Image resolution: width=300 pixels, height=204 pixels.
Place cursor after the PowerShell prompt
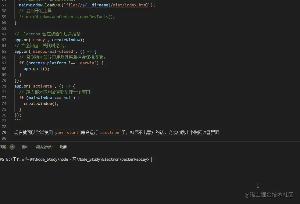151,159
